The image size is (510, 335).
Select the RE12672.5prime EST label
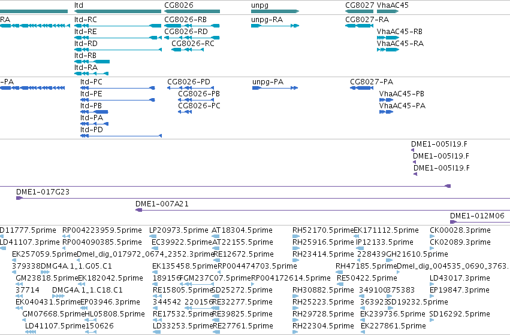[244, 254]
